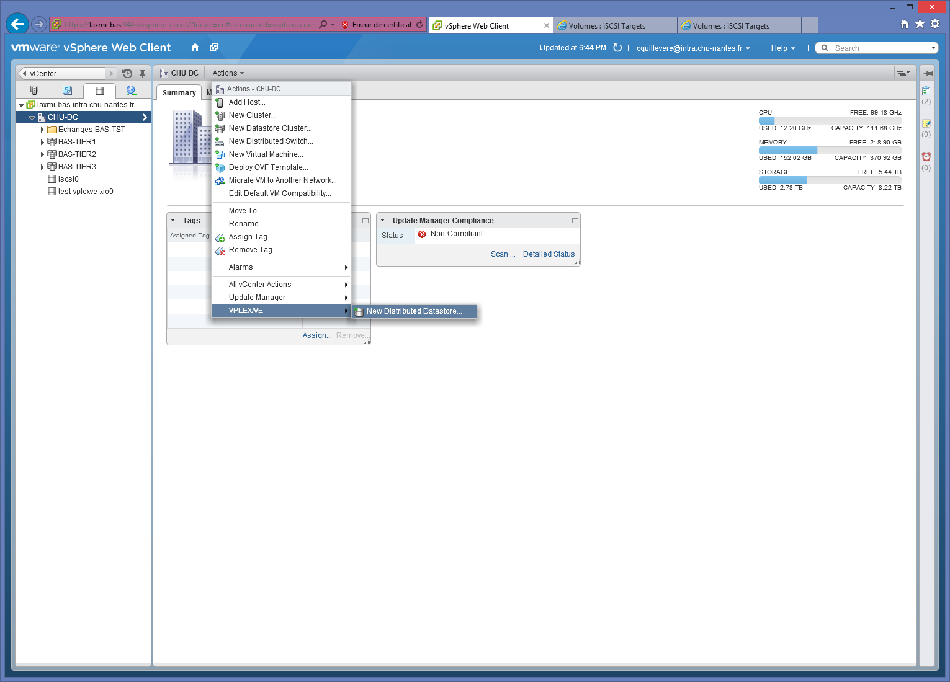Select New Distributed Datastore submenu item
The height and width of the screenshot is (682, 950).
(x=414, y=311)
